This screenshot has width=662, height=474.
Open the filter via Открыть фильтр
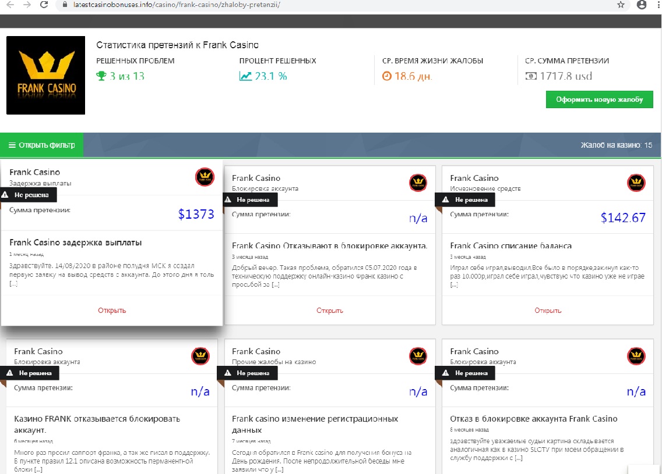42,145
